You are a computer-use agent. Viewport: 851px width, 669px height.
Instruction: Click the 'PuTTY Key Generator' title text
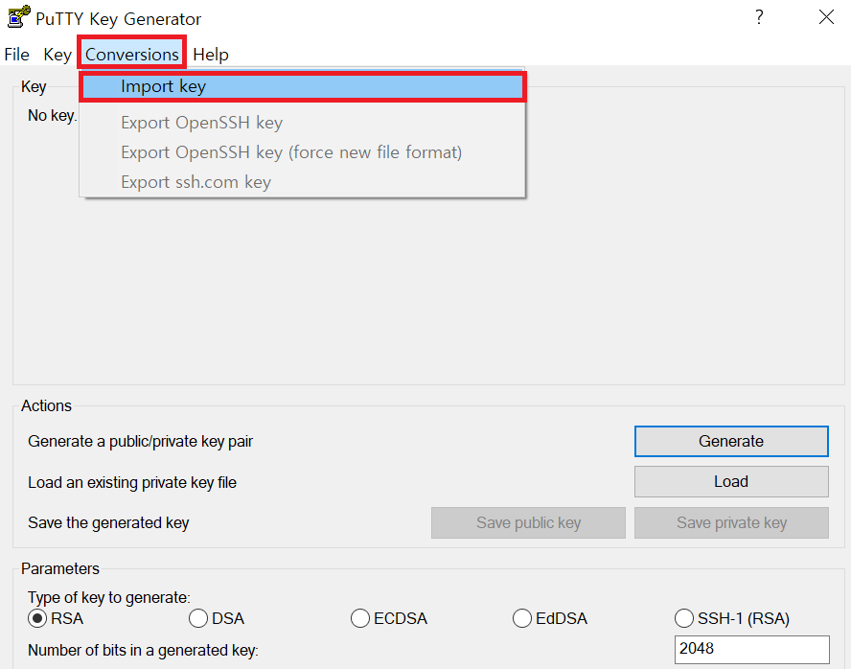click(x=118, y=19)
